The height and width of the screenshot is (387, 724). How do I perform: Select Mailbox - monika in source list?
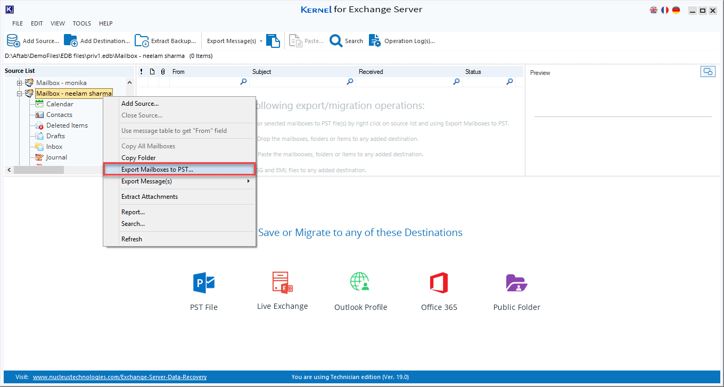click(x=61, y=83)
